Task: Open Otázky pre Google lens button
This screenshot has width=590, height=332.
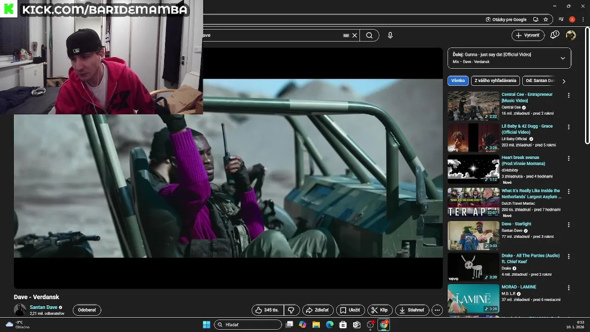Action: 506,19
